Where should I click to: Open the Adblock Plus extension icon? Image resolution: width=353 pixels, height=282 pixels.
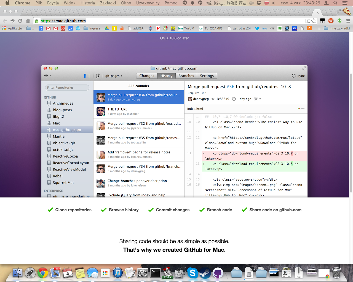pos(331,21)
